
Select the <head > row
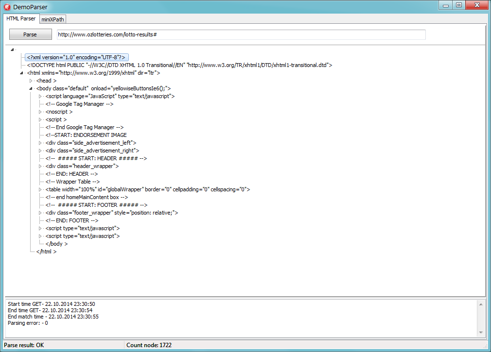tap(46, 81)
